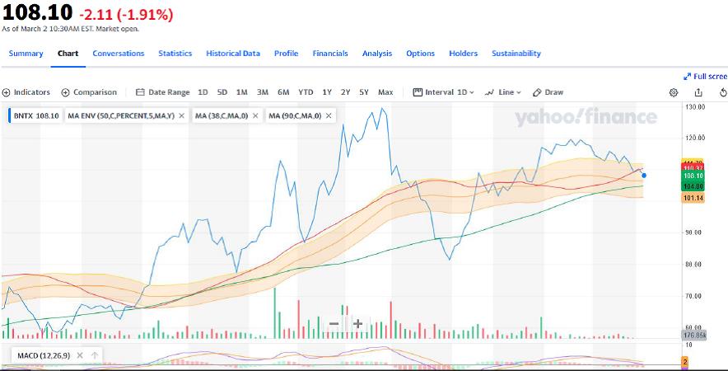
Task: Remove the MA ENV indicator chip
Action: pyautogui.click(x=181, y=115)
